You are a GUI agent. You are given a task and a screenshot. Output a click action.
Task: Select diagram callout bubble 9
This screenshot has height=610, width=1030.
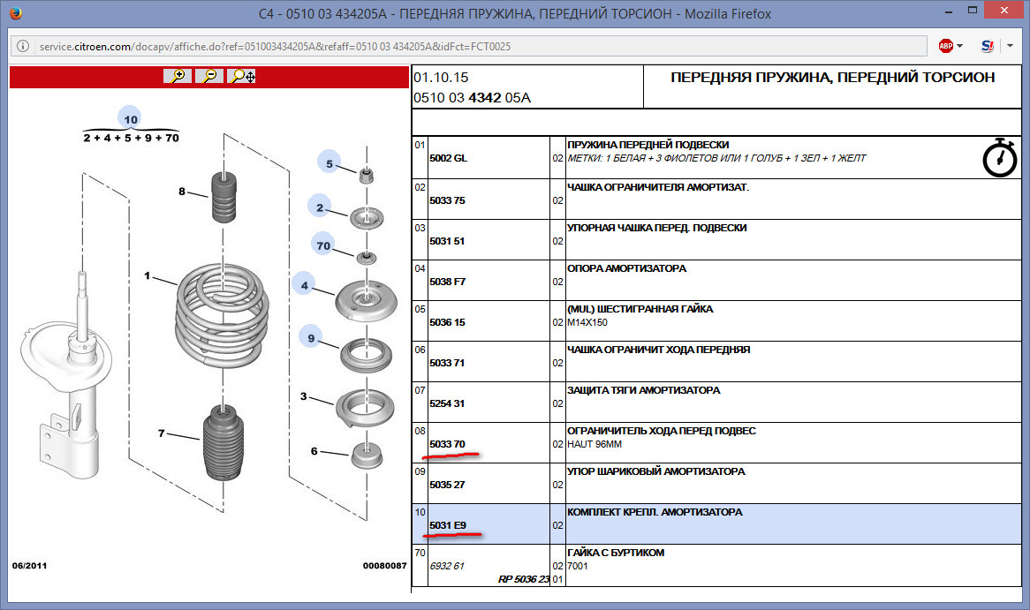click(x=311, y=338)
